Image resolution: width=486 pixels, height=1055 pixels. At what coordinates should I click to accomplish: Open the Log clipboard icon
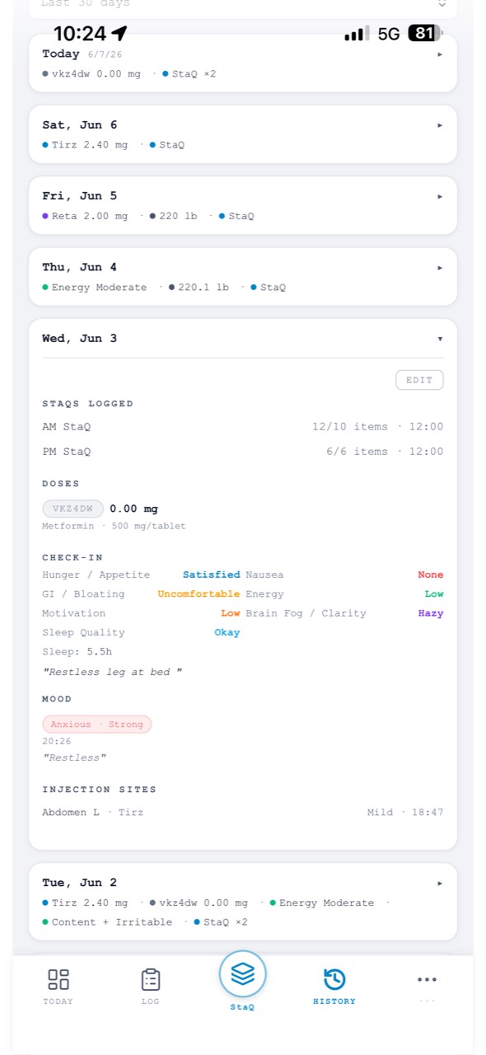[150, 979]
